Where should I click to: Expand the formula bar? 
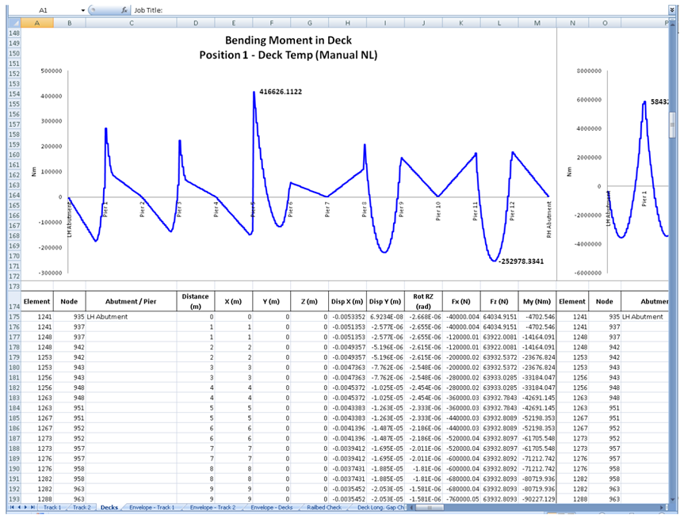tap(672, 10)
